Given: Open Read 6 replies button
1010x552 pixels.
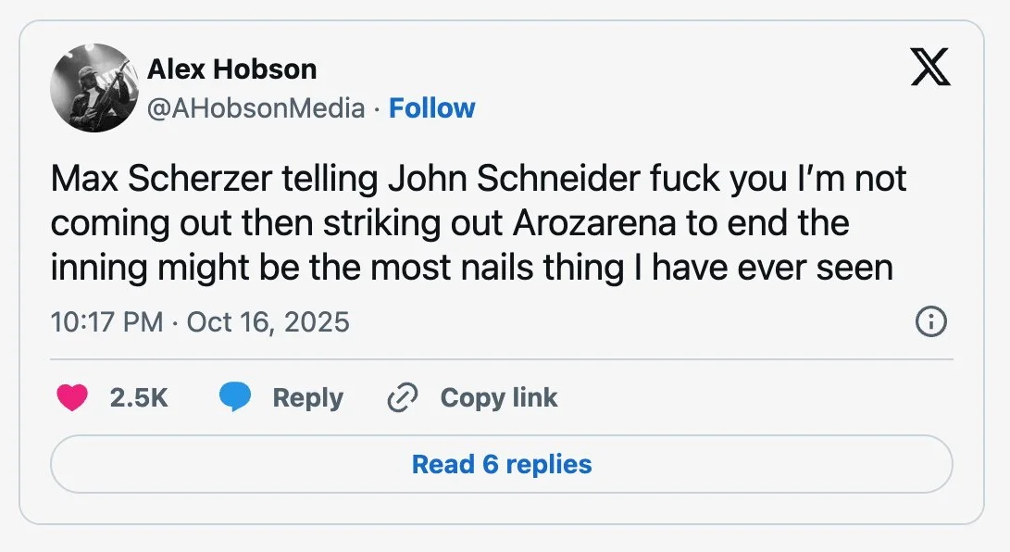Looking at the screenshot, I should click(x=501, y=463).
